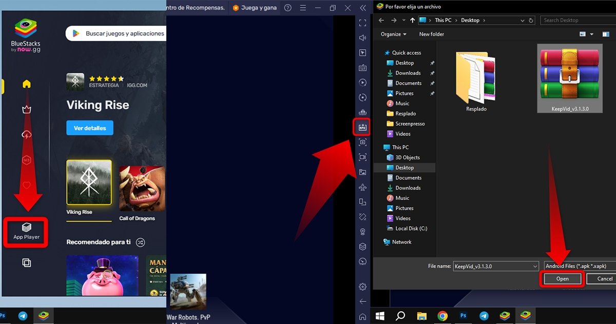Open the heart favorites icon
616x324 pixels.
click(x=27, y=185)
